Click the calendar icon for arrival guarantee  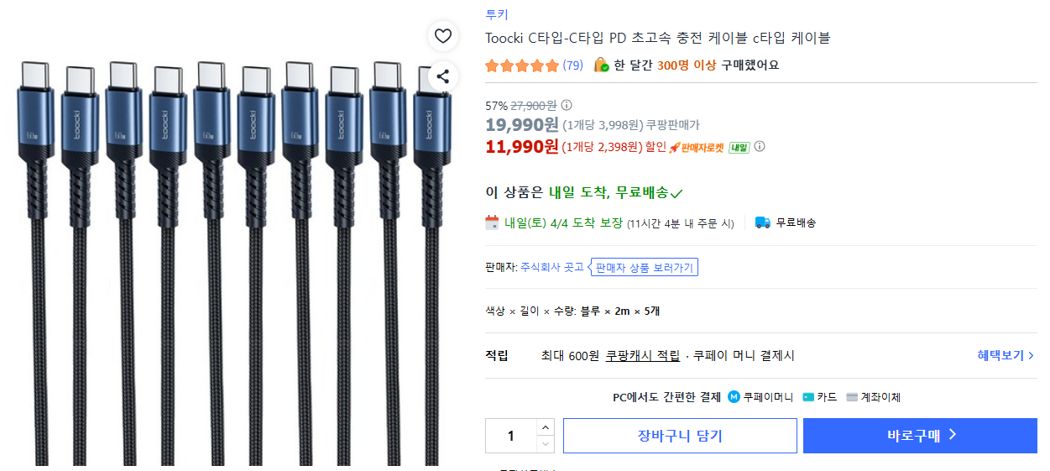(493, 222)
